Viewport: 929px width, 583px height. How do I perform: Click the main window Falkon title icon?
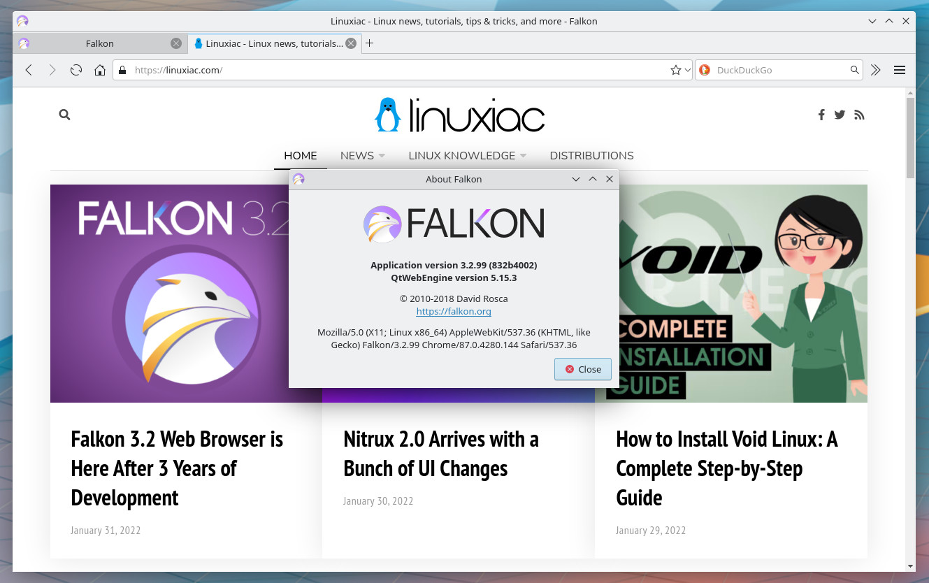pos(22,21)
